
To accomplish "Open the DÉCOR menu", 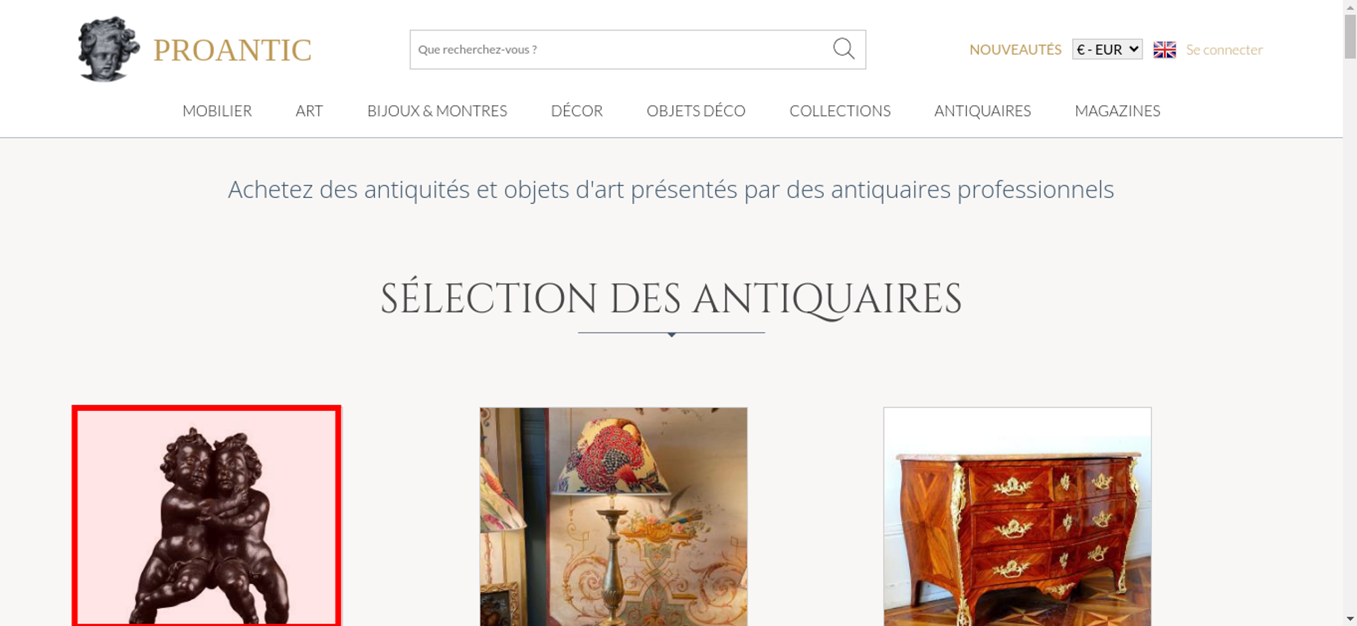I will point(577,111).
